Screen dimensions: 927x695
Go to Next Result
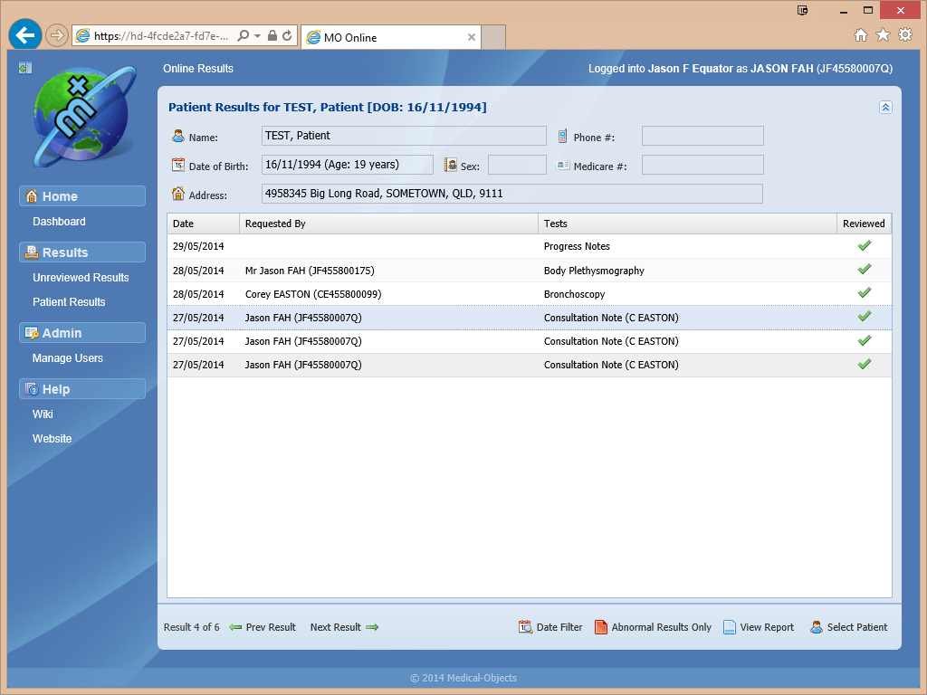pos(344,627)
